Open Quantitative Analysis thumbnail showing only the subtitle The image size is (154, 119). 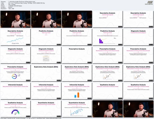[46, 109]
